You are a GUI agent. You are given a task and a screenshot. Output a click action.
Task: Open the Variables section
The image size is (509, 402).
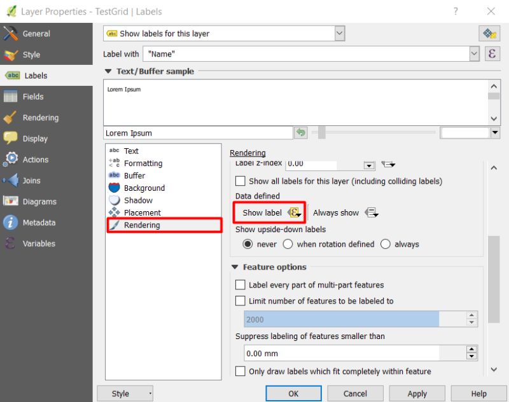39,243
